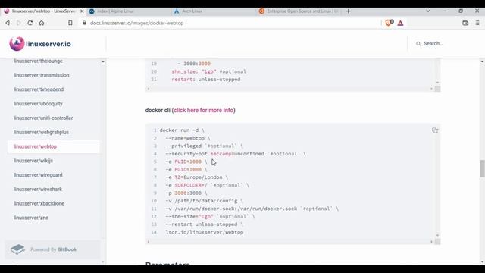
Task: Click the 'shm_size' compose line
Action: coord(209,71)
